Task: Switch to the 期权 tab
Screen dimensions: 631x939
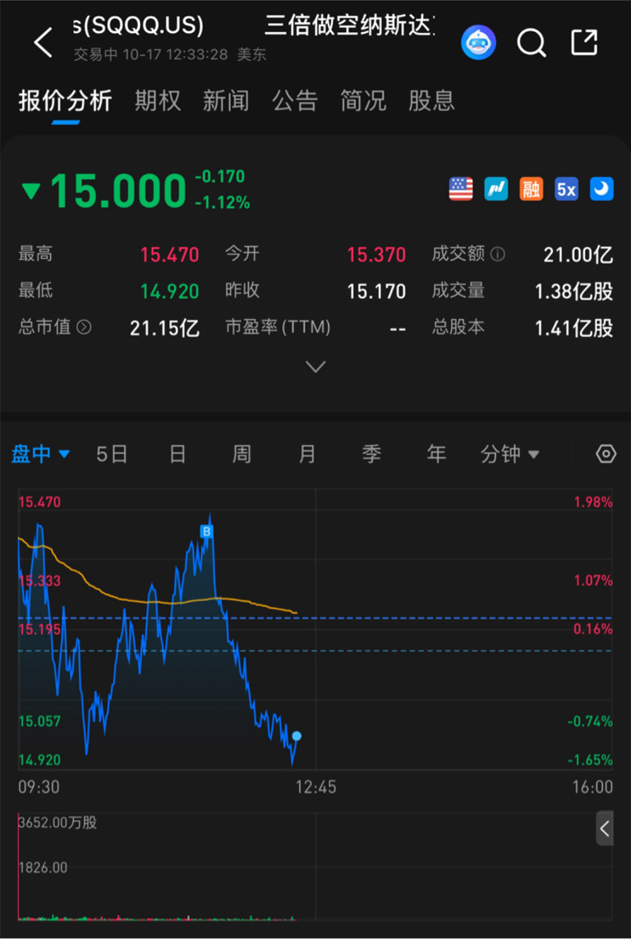Action: point(158,100)
